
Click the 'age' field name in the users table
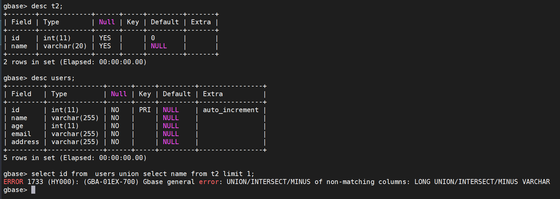[17, 126]
